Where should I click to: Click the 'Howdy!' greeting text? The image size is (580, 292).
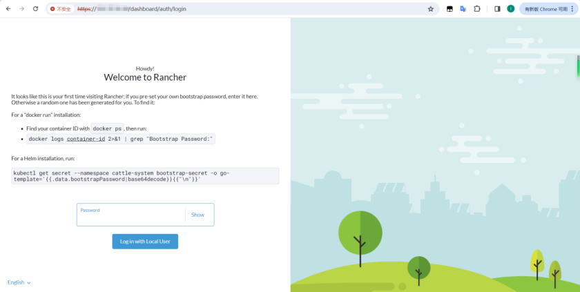tap(145, 68)
